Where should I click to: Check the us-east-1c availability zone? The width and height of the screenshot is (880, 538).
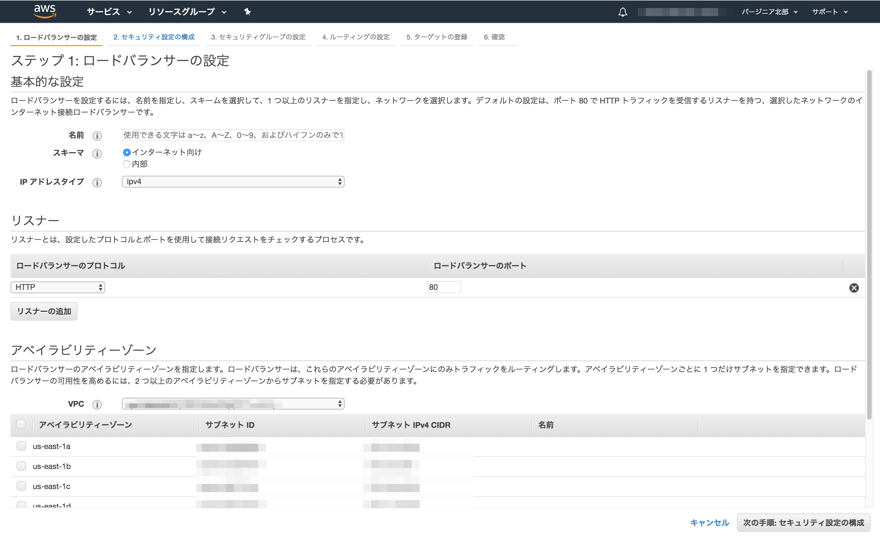(x=21, y=486)
